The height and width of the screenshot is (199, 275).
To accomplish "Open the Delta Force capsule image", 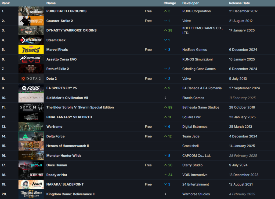I will [x=31, y=136].
